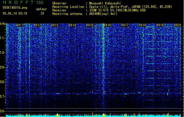This screenshot has width=184, height=117.
Task: Click the 'meteor' label
Action: click(x=42, y=9)
